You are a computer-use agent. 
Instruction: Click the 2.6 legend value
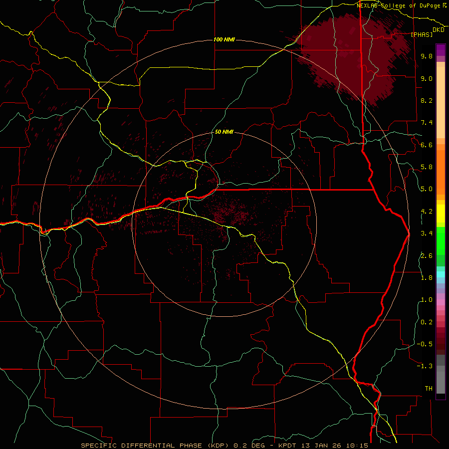click(427, 256)
